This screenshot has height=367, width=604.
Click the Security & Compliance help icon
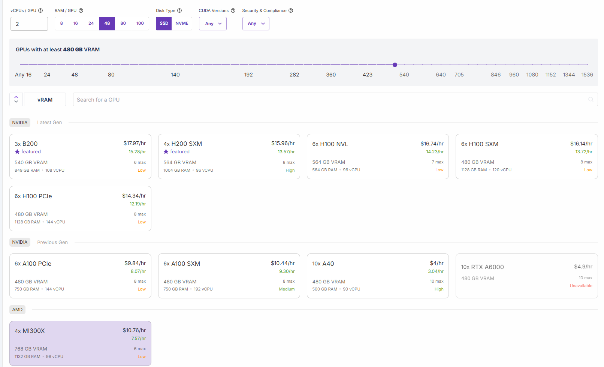click(291, 10)
